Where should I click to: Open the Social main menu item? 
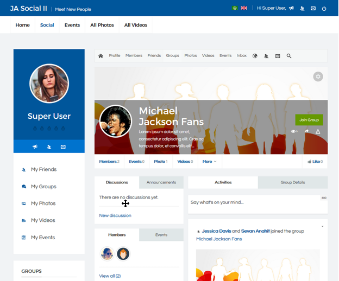(47, 25)
